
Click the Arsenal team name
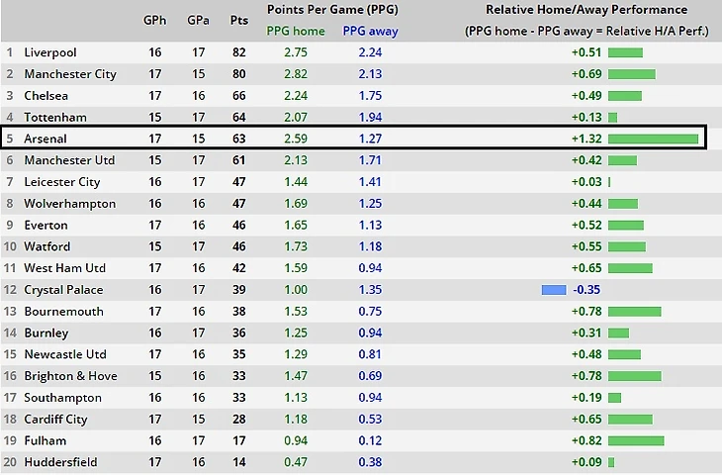coord(45,139)
